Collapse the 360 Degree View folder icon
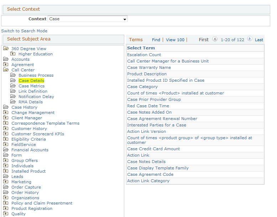Viewport: 277px width, 217px height. 6,48
